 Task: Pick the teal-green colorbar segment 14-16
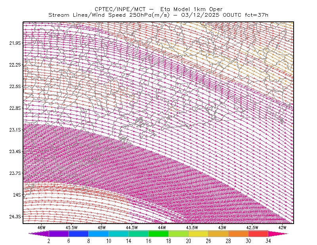(x=138, y=234)
